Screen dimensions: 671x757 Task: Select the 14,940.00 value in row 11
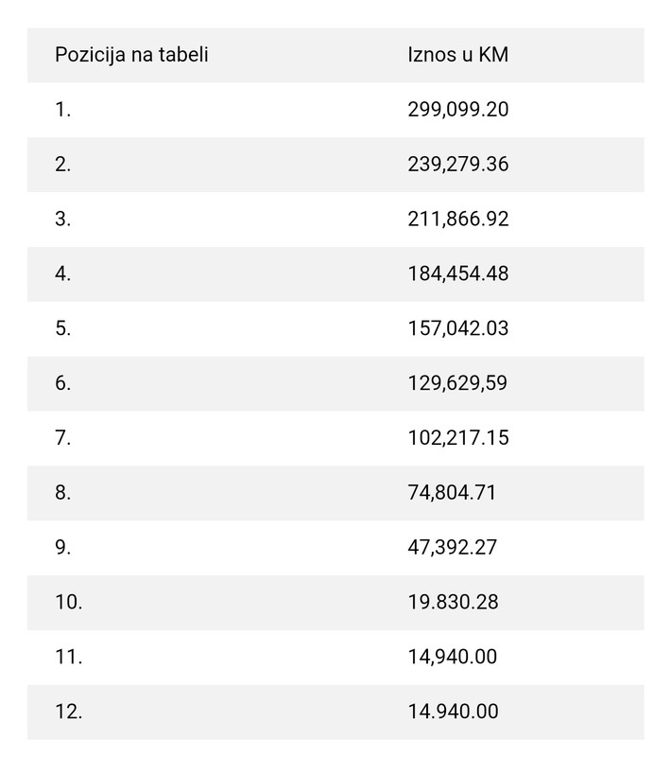coord(452,657)
